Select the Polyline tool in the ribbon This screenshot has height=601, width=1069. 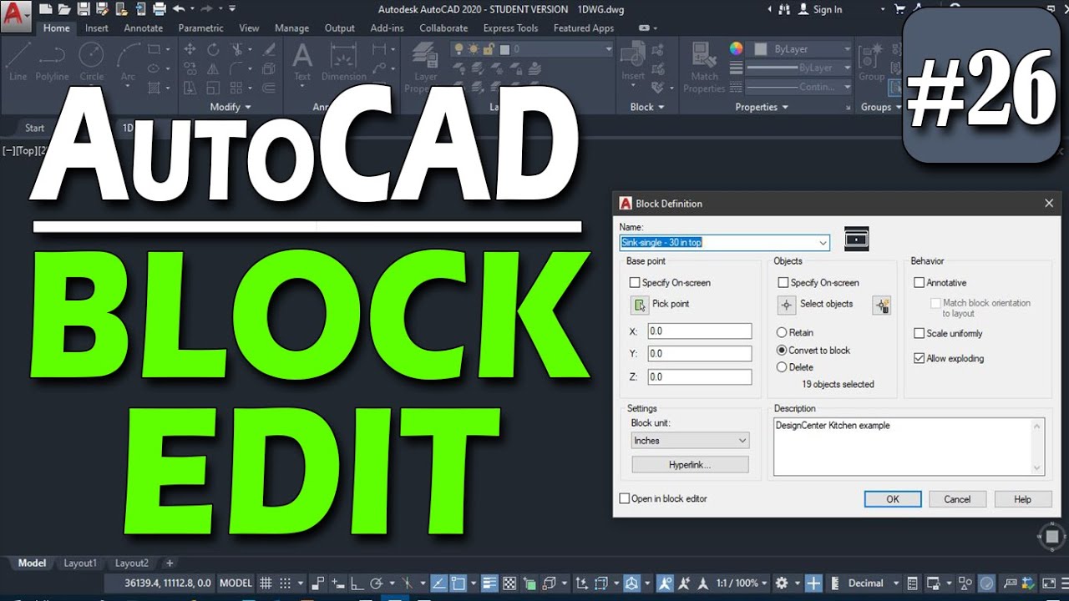point(52,62)
